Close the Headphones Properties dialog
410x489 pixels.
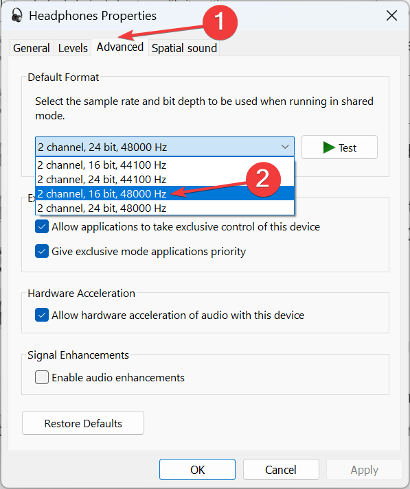pos(391,15)
